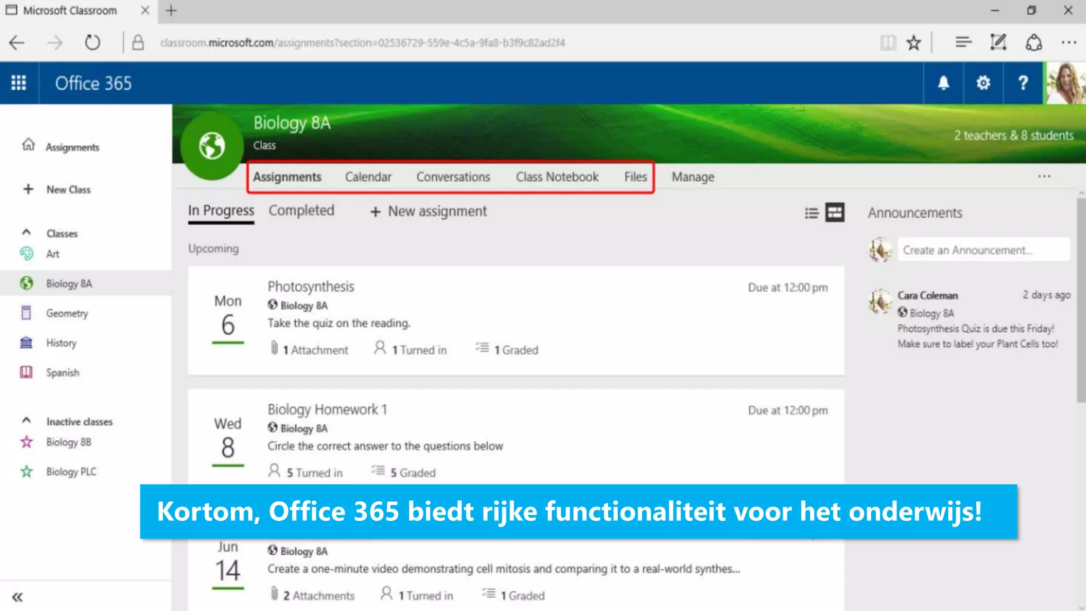
Task: Open the browser more actions menu
Action: [1069, 42]
